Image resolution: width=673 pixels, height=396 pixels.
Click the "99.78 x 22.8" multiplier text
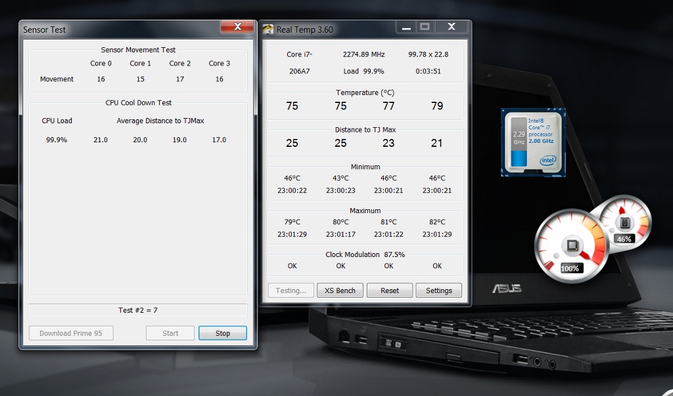click(x=429, y=54)
